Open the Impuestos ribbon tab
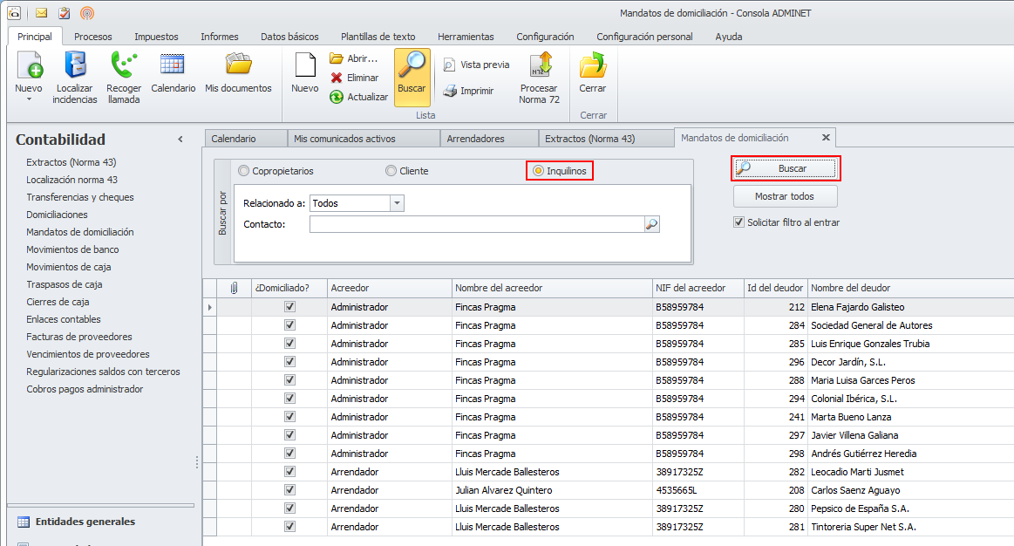 pyautogui.click(x=156, y=37)
